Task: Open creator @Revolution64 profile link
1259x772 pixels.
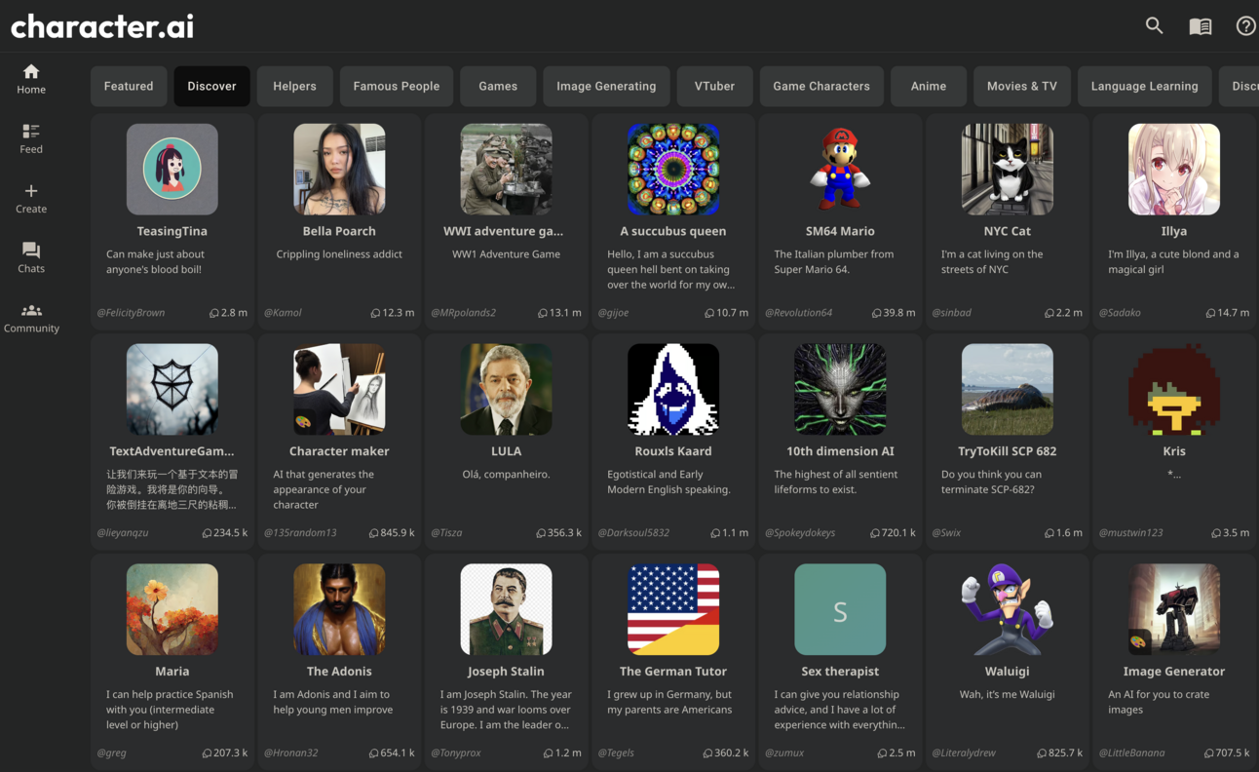Action: 798,313
